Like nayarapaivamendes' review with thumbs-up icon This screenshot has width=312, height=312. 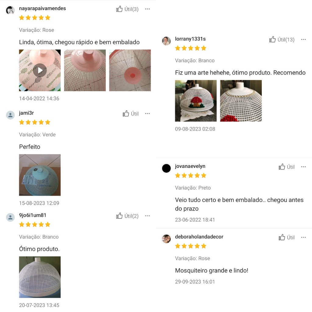pyautogui.click(x=127, y=9)
